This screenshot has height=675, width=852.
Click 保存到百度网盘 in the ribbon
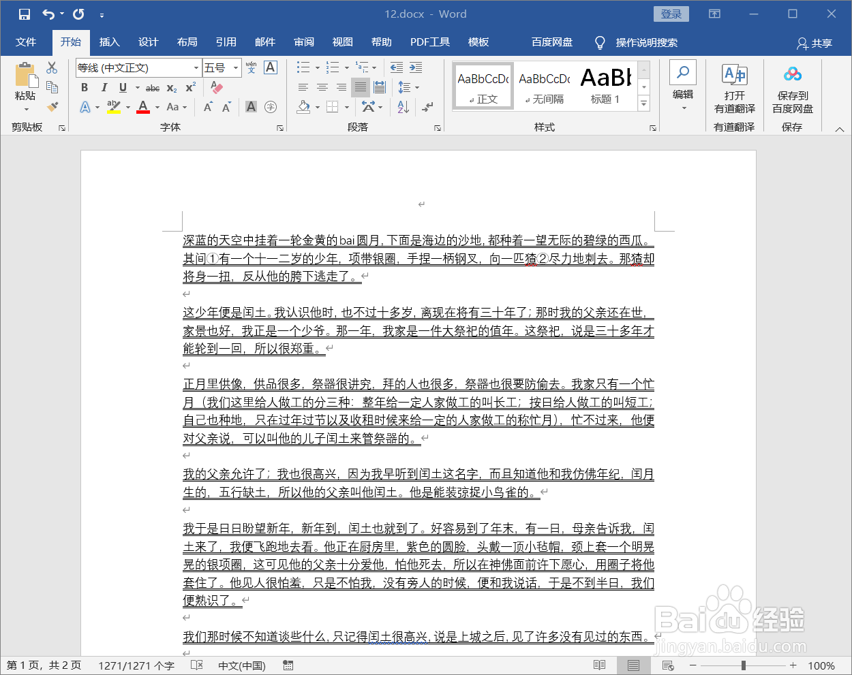[792, 87]
